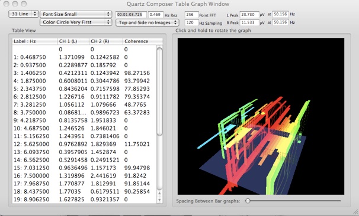This screenshot has height=216, width=359.
Task: Open the Font Size Small dropdown
Action: coord(76,14)
